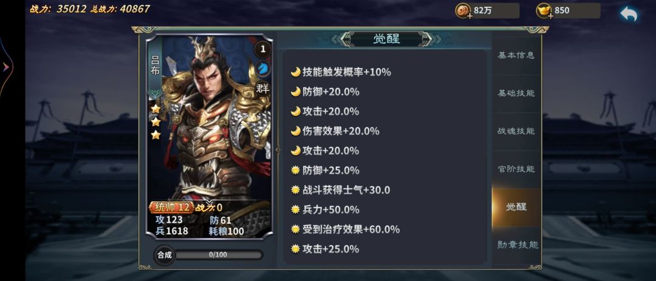Tap the top star on hero card

tap(155, 109)
